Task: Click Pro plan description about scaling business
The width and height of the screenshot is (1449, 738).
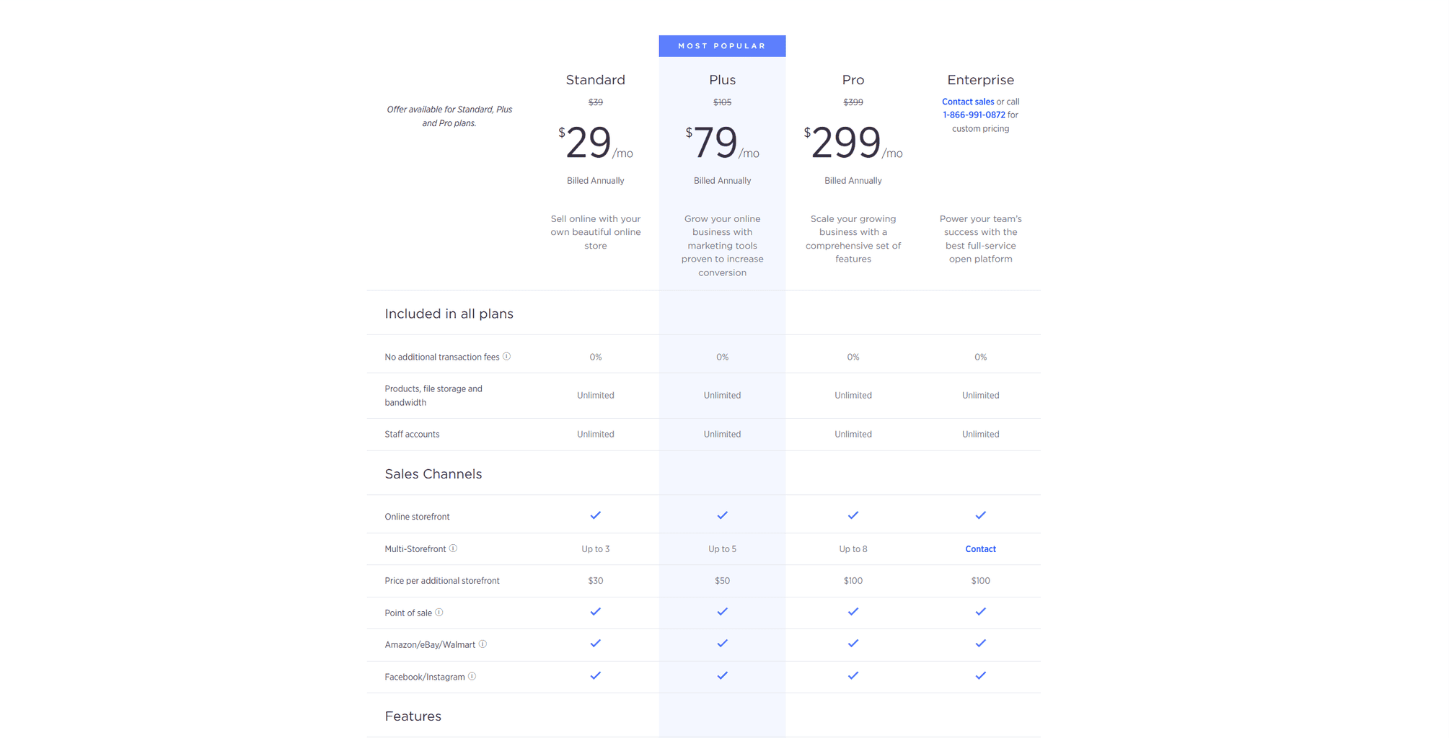Action: coord(853,239)
